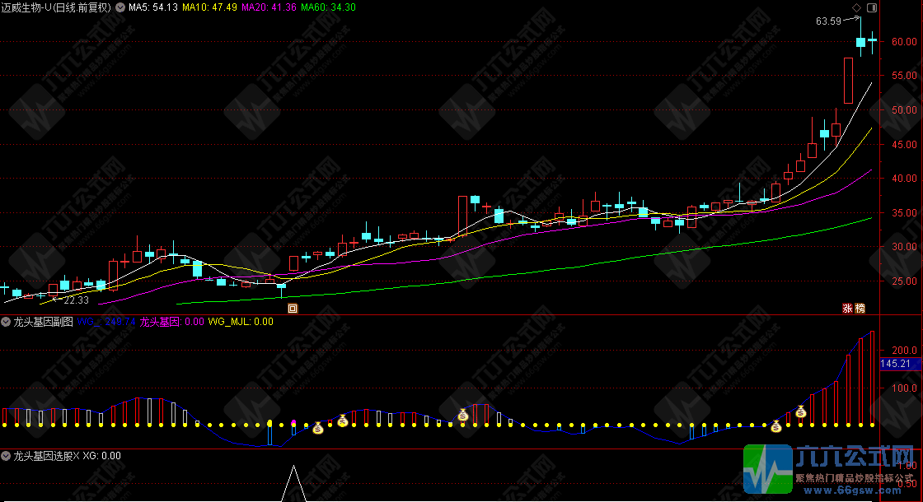The width and height of the screenshot is (923, 502).
Task: Click the diamond icon at chart top-right
Action: (x=856, y=7)
